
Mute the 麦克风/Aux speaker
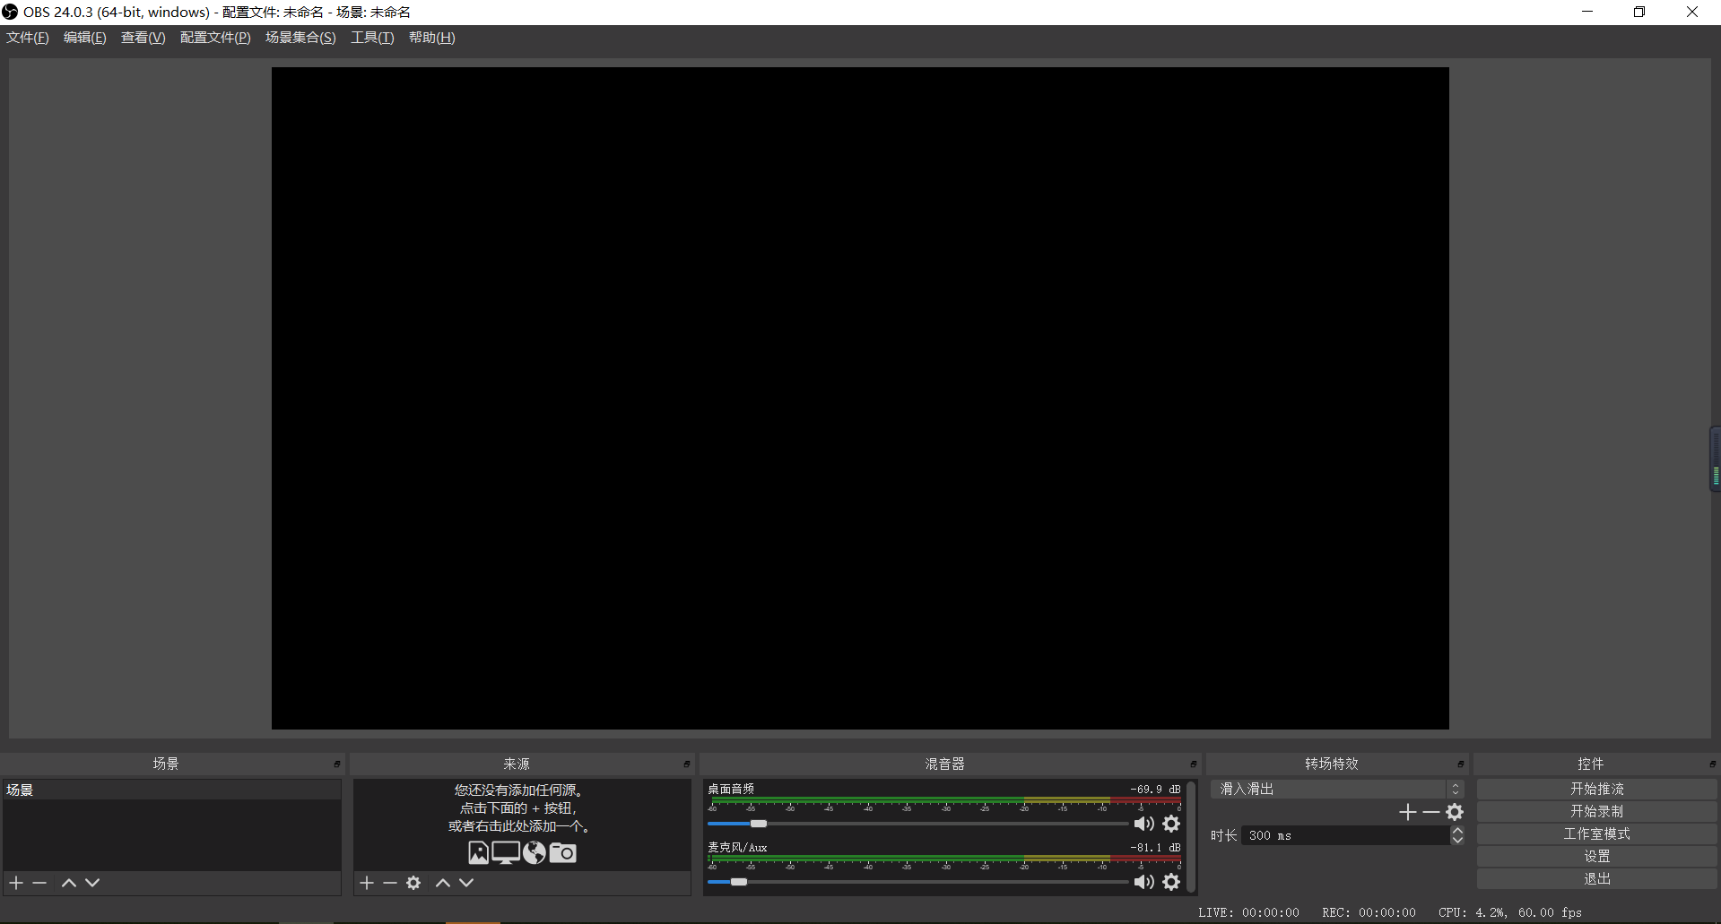coord(1143,882)
